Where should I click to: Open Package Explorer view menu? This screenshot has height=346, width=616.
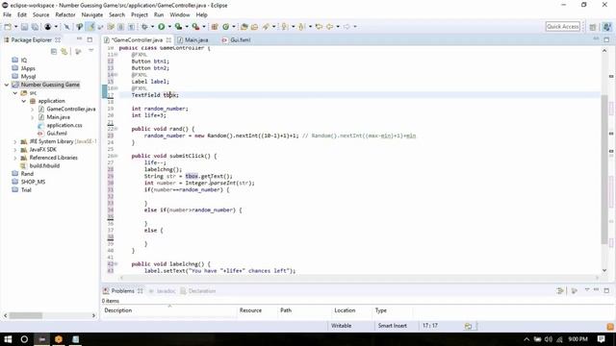(x=91, y=51)
